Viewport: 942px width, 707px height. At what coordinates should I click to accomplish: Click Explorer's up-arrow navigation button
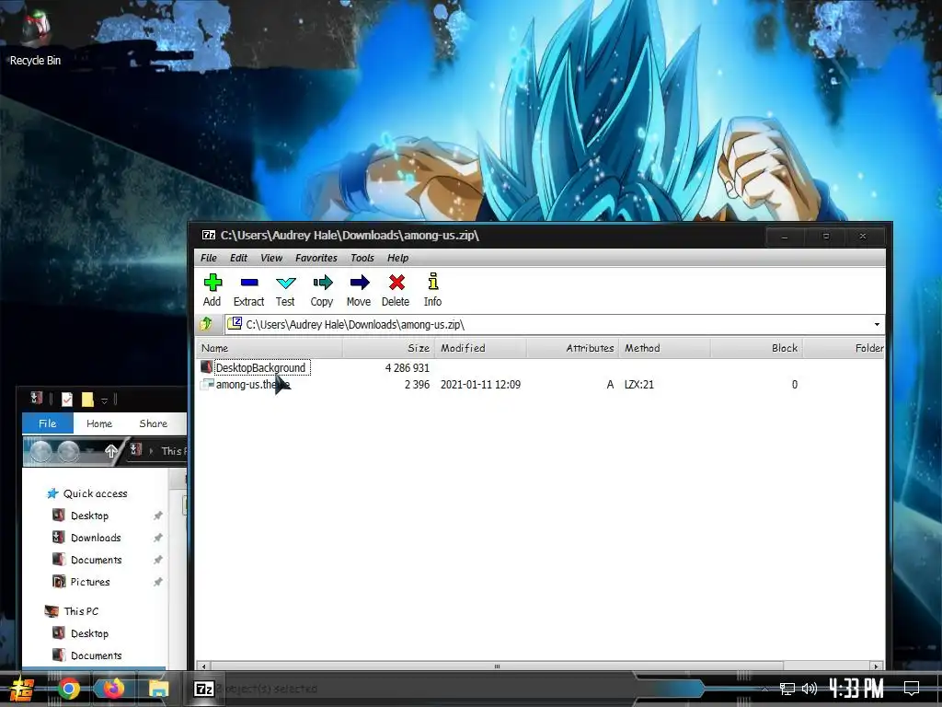[x=111, y=451]
